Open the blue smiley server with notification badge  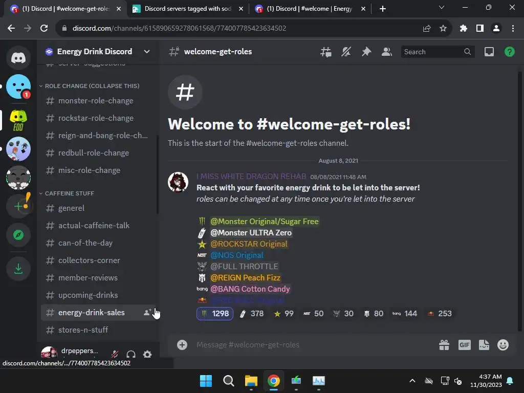pos(18,86)
